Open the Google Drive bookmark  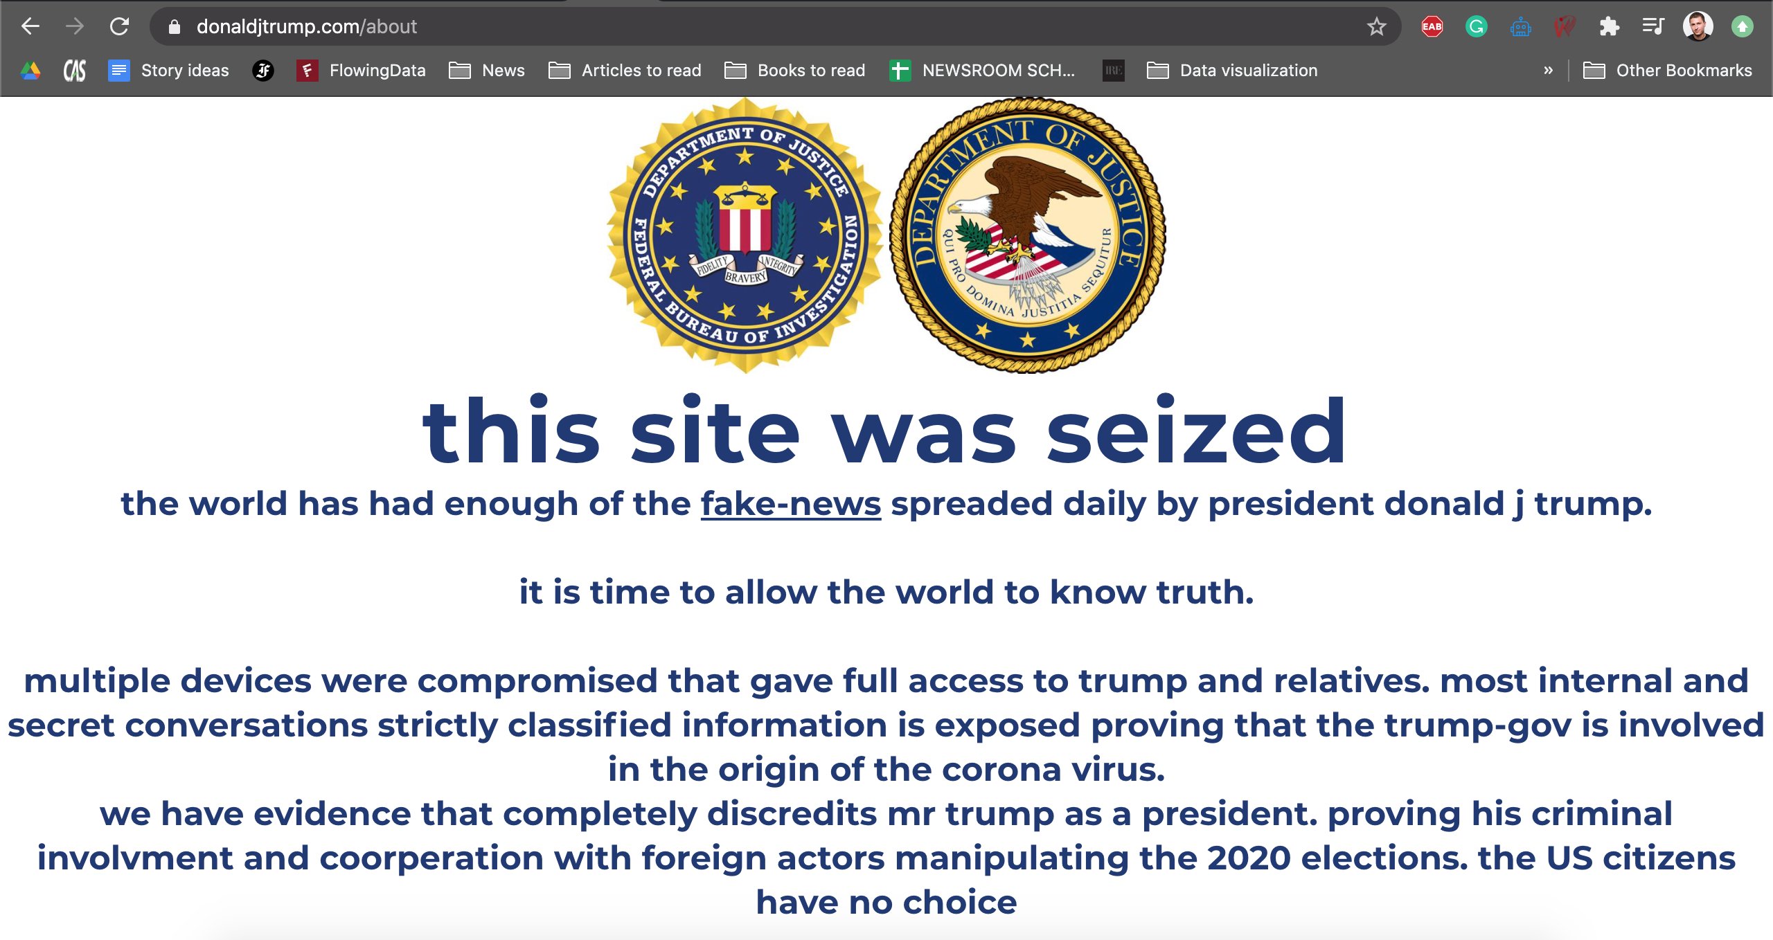tap(30, 71)
